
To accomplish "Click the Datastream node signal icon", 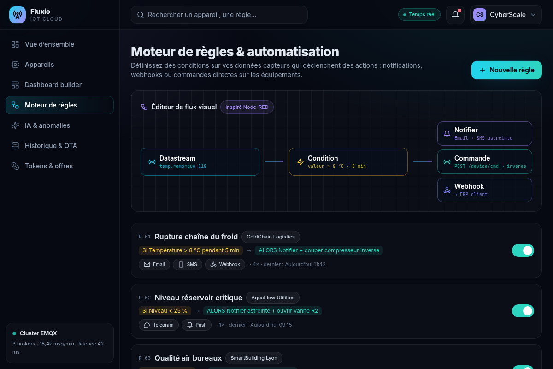I will (152, 162).
